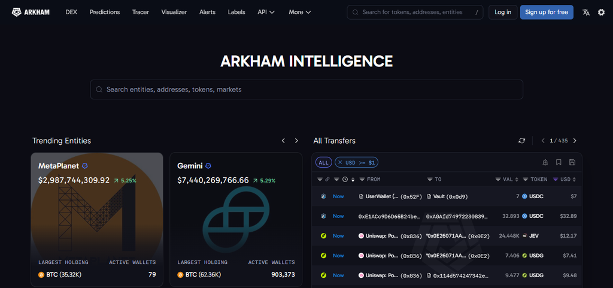613x288 pixels.
Task: Open the TOKEN column filter icon
Action: tap(526, 180)
